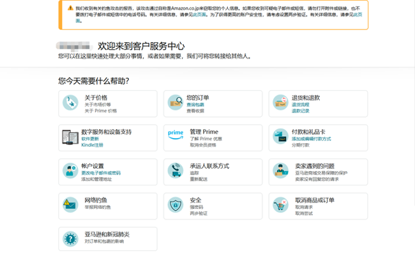Viewport: 415px width, 253px height.
Task: Select 添加和管理地址 under 帐户设置
Action: (x=96, y=180)
